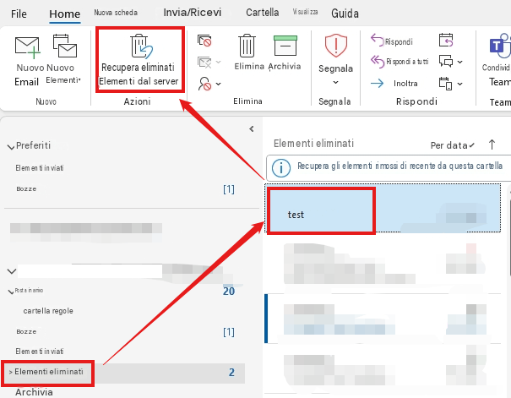Screen dimensions: 511x398
Task: Select Elementi inviati under the account mailbox
Action: coord(40,352)
